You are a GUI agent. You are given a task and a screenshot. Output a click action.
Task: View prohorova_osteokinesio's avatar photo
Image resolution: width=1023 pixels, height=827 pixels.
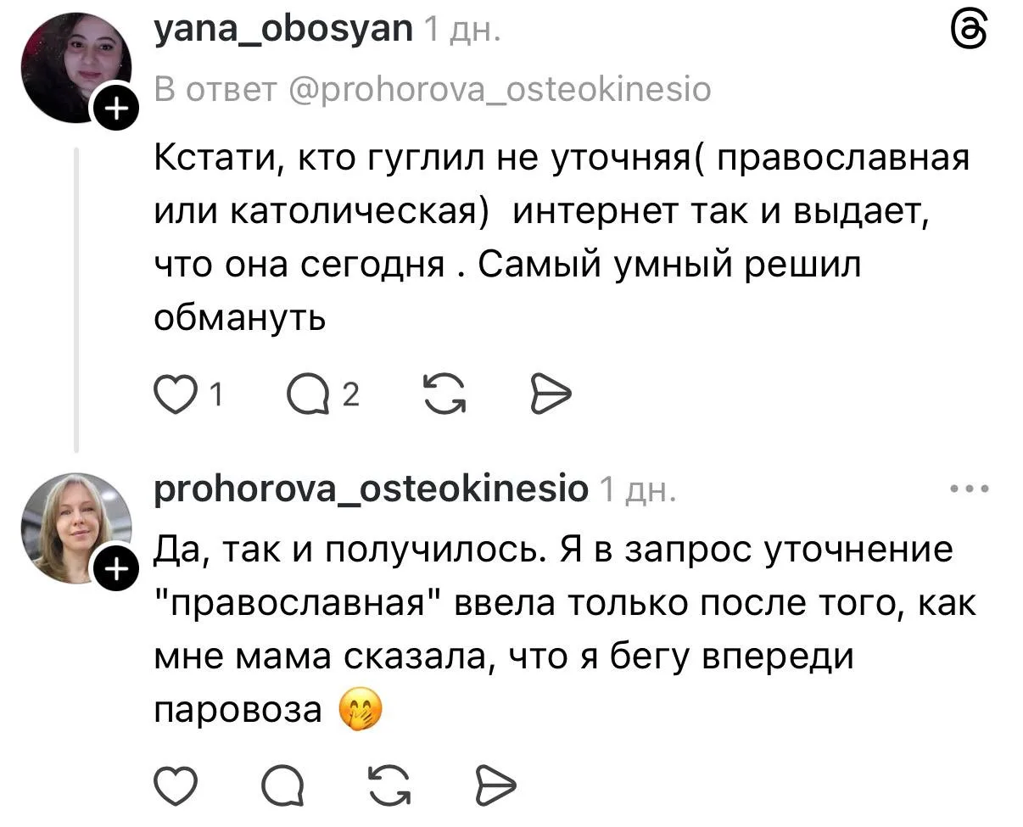tap(75, 528)
